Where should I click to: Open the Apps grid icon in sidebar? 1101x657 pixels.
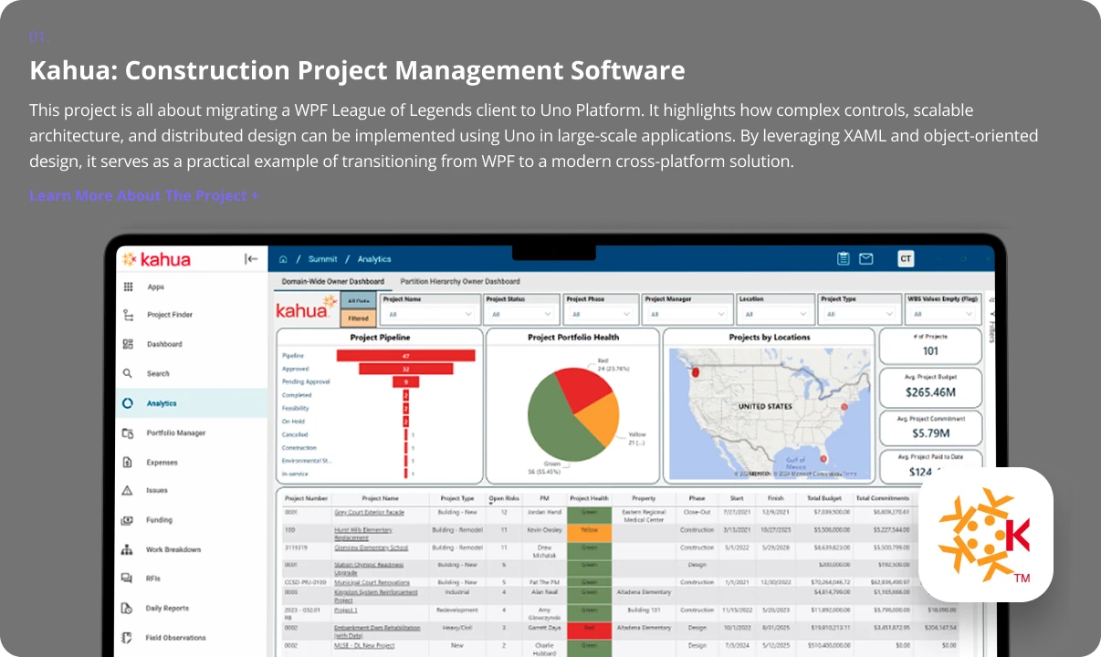(x=128, y=287)
